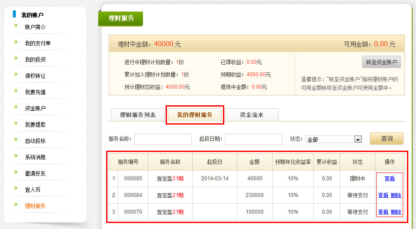The height and width of the screenshot is (229, 416).
Task: Focus the 起投日期 date field
Action: (253, 139)
